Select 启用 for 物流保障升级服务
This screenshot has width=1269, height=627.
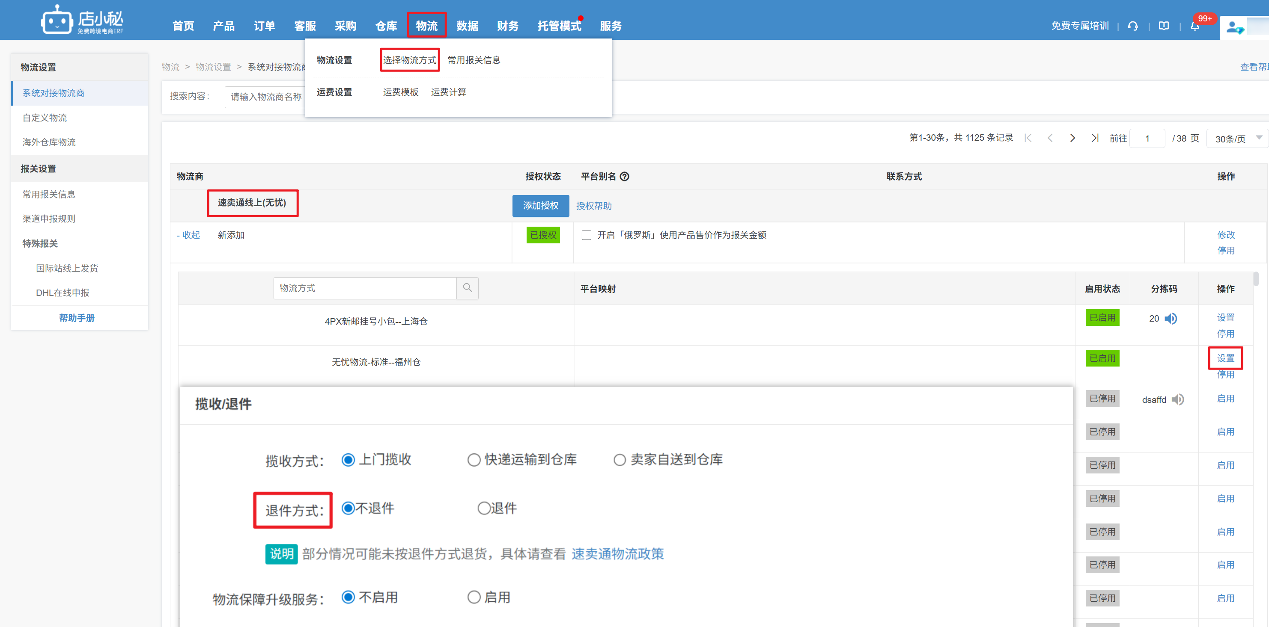coord(474,597)
